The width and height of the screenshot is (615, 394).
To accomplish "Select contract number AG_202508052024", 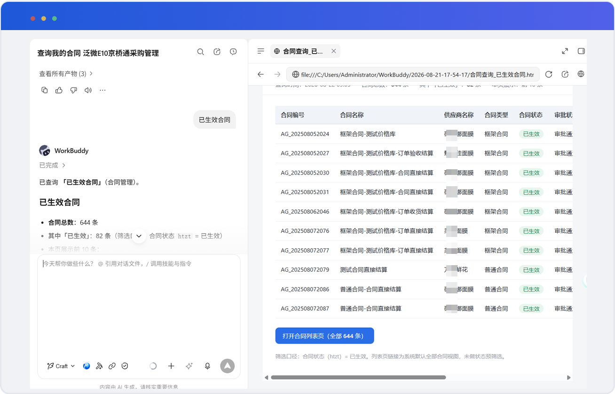I will tap(305, 134).
